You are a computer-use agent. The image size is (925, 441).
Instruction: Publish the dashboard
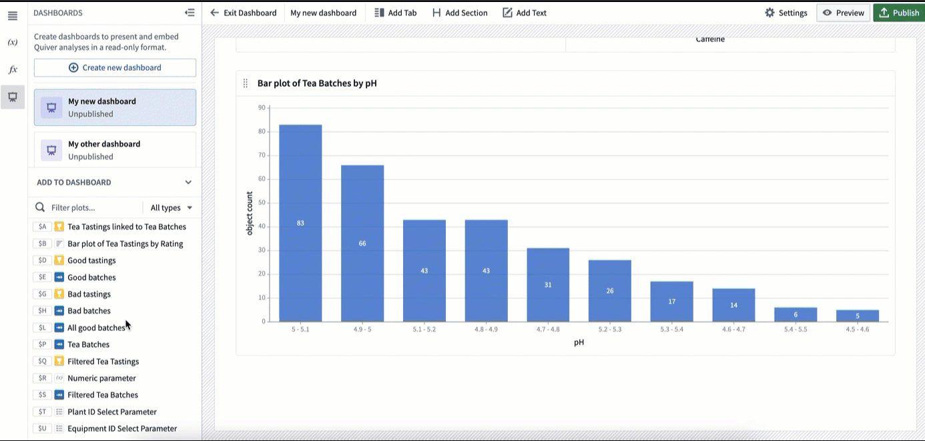pyautogui.click(x=899, y=13)
